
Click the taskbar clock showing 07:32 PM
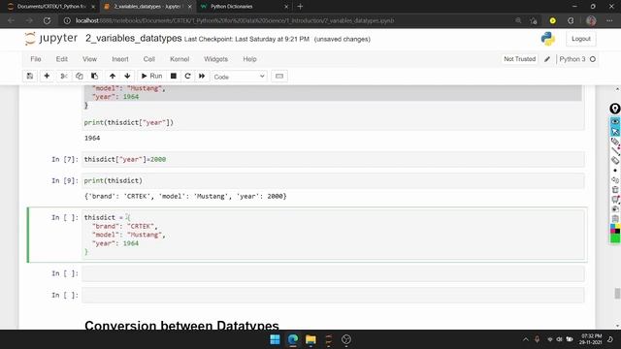click(x=590, y=339)
